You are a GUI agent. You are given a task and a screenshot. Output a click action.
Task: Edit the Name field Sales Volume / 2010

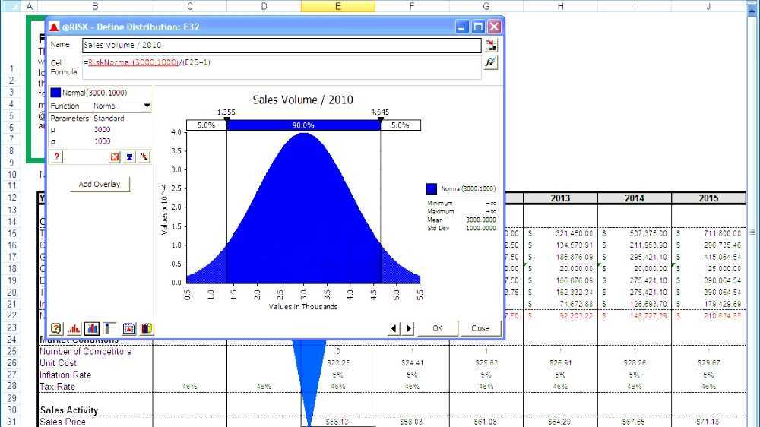[282, 45]
